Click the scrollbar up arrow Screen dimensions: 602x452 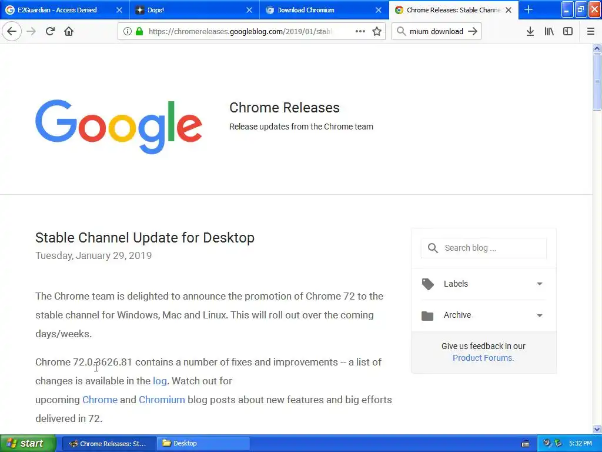pos(597,48)
